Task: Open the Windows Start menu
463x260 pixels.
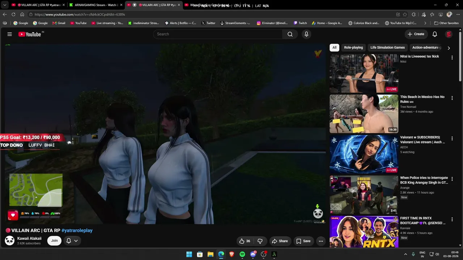Action: [x=189, y=254]
